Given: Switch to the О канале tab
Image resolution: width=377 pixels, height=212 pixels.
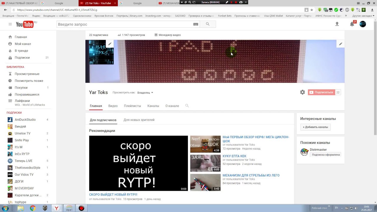Looking at the screenshot, I should pyautogui.click(x=172, y=106).
